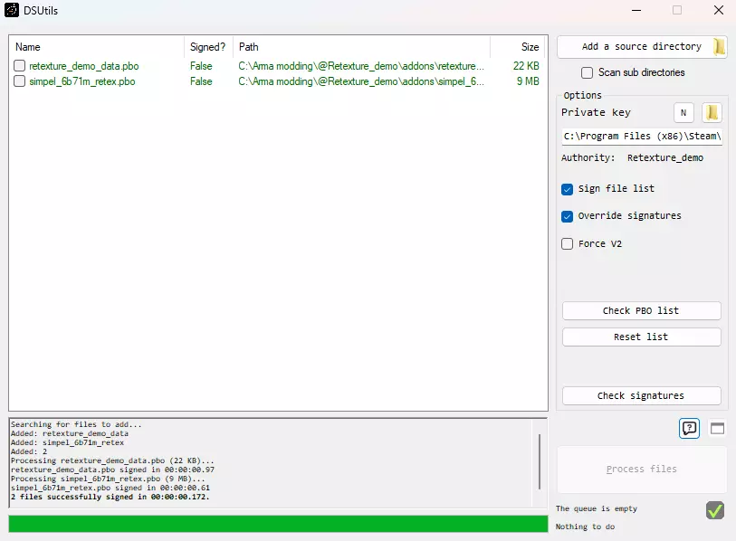Click False signed cell for simpel_6b71m_retex.pbo
This screenshot has height=541, width=736.
pyautogui.click(x=201, y=81)
